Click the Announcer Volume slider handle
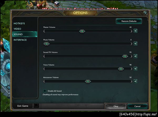Image resolution: width=158 pixels, height=117 pixels. click(88, 81)
